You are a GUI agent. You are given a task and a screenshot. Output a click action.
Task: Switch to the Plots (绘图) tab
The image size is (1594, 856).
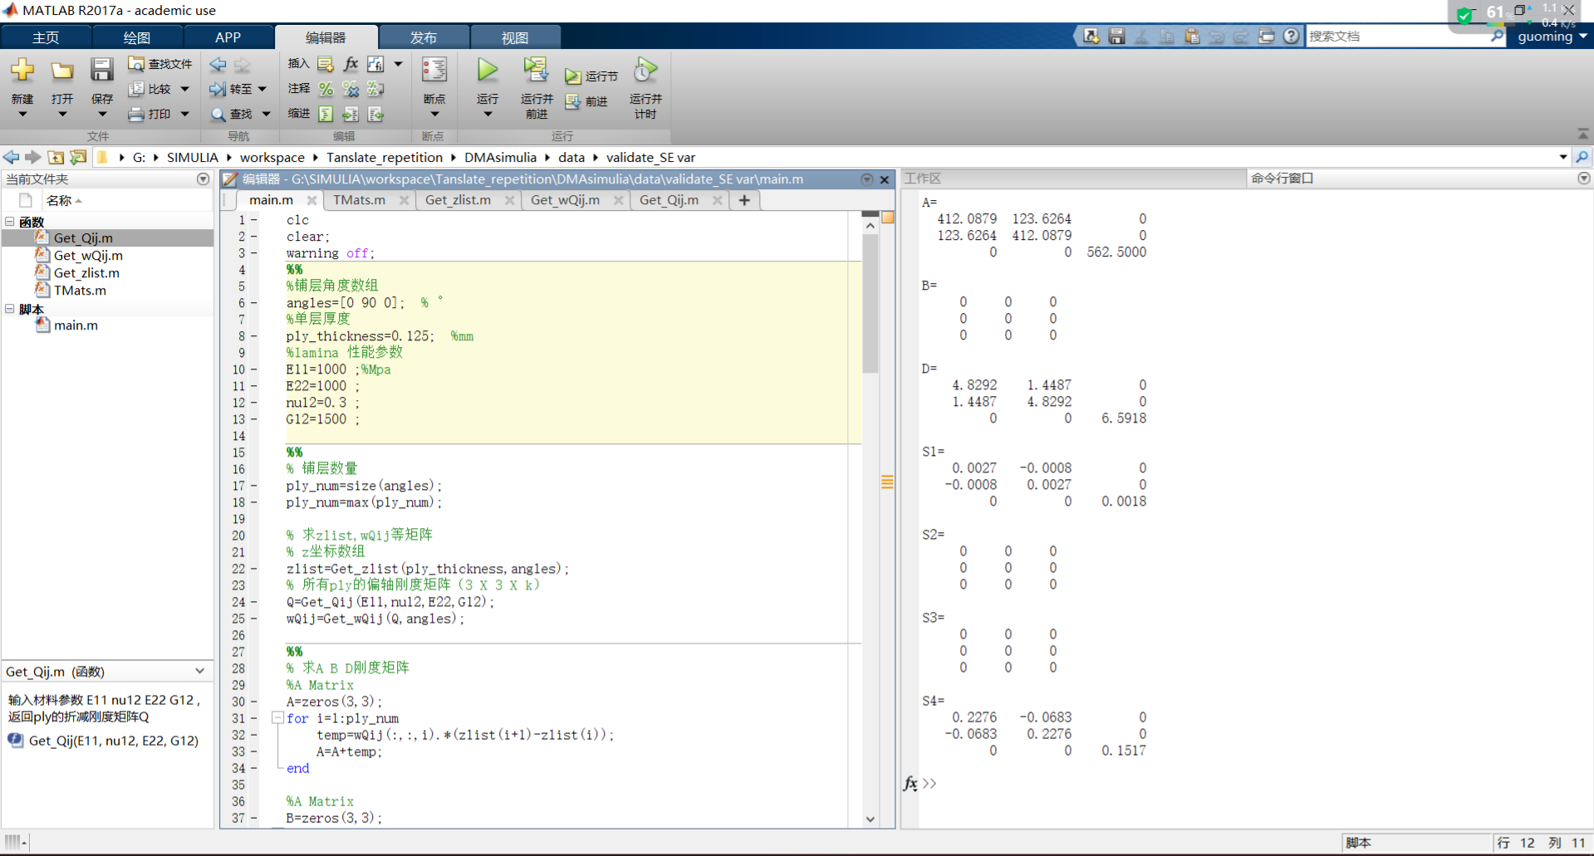[x=137, y=37]
